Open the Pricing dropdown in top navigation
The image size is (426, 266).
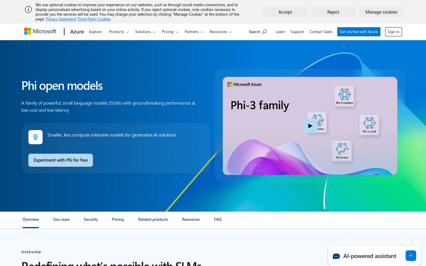pos(170,32)
